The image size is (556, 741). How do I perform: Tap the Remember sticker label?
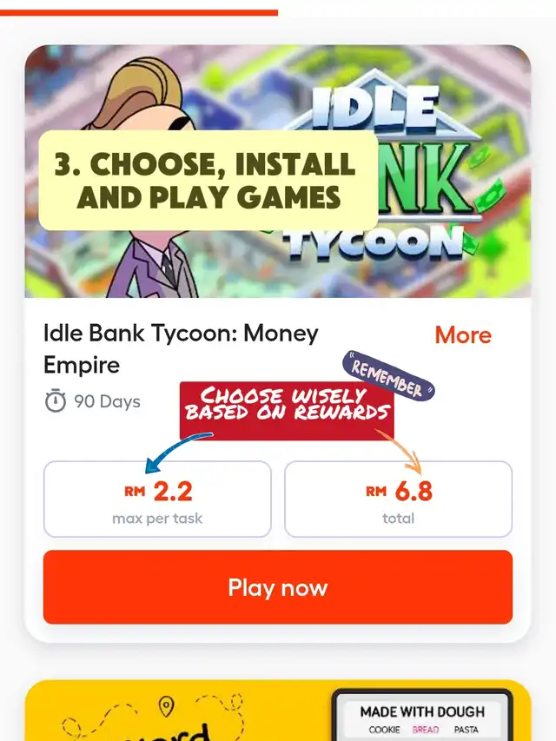tap(388, 376)
